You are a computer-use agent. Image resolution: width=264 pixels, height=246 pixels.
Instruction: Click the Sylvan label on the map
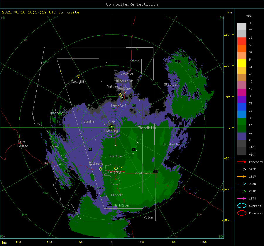[112, 86]
